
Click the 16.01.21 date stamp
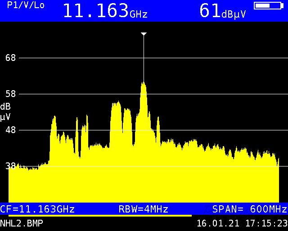218,223
